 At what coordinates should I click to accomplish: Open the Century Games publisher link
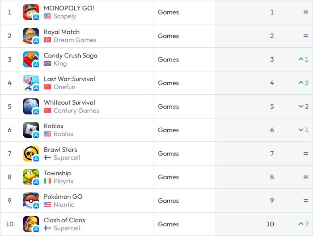76,111
